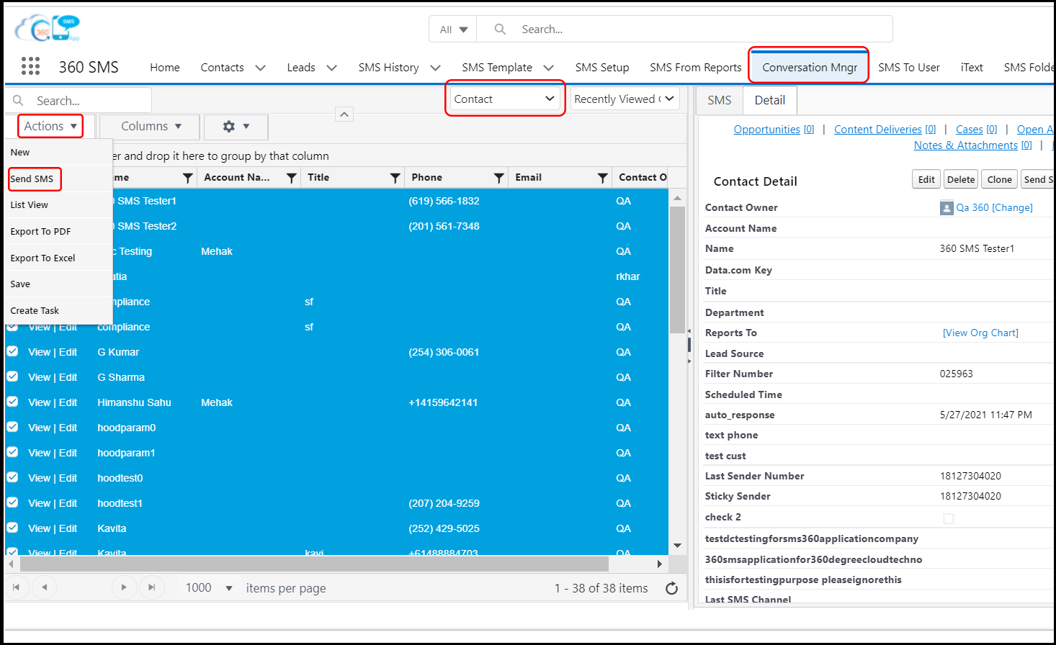
Task: Click the Contact Owner avatar icon
Action: coord(947,208)
